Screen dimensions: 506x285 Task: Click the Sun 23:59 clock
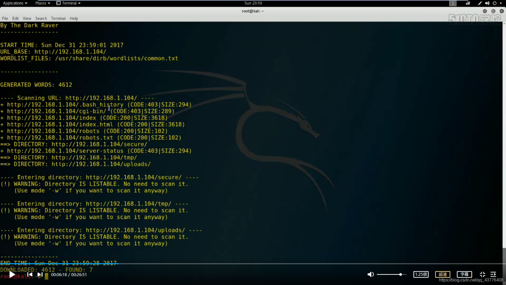[x=253, y=3]
